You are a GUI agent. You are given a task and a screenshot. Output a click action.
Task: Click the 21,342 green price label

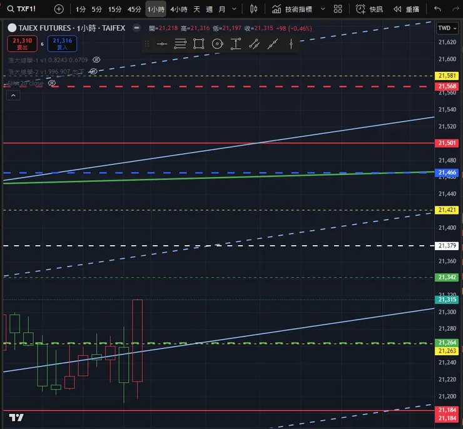coord(447,277)
